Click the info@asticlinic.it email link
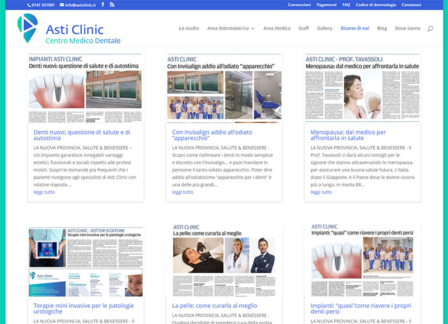448x324 pixels. click(x=78, y=5)
